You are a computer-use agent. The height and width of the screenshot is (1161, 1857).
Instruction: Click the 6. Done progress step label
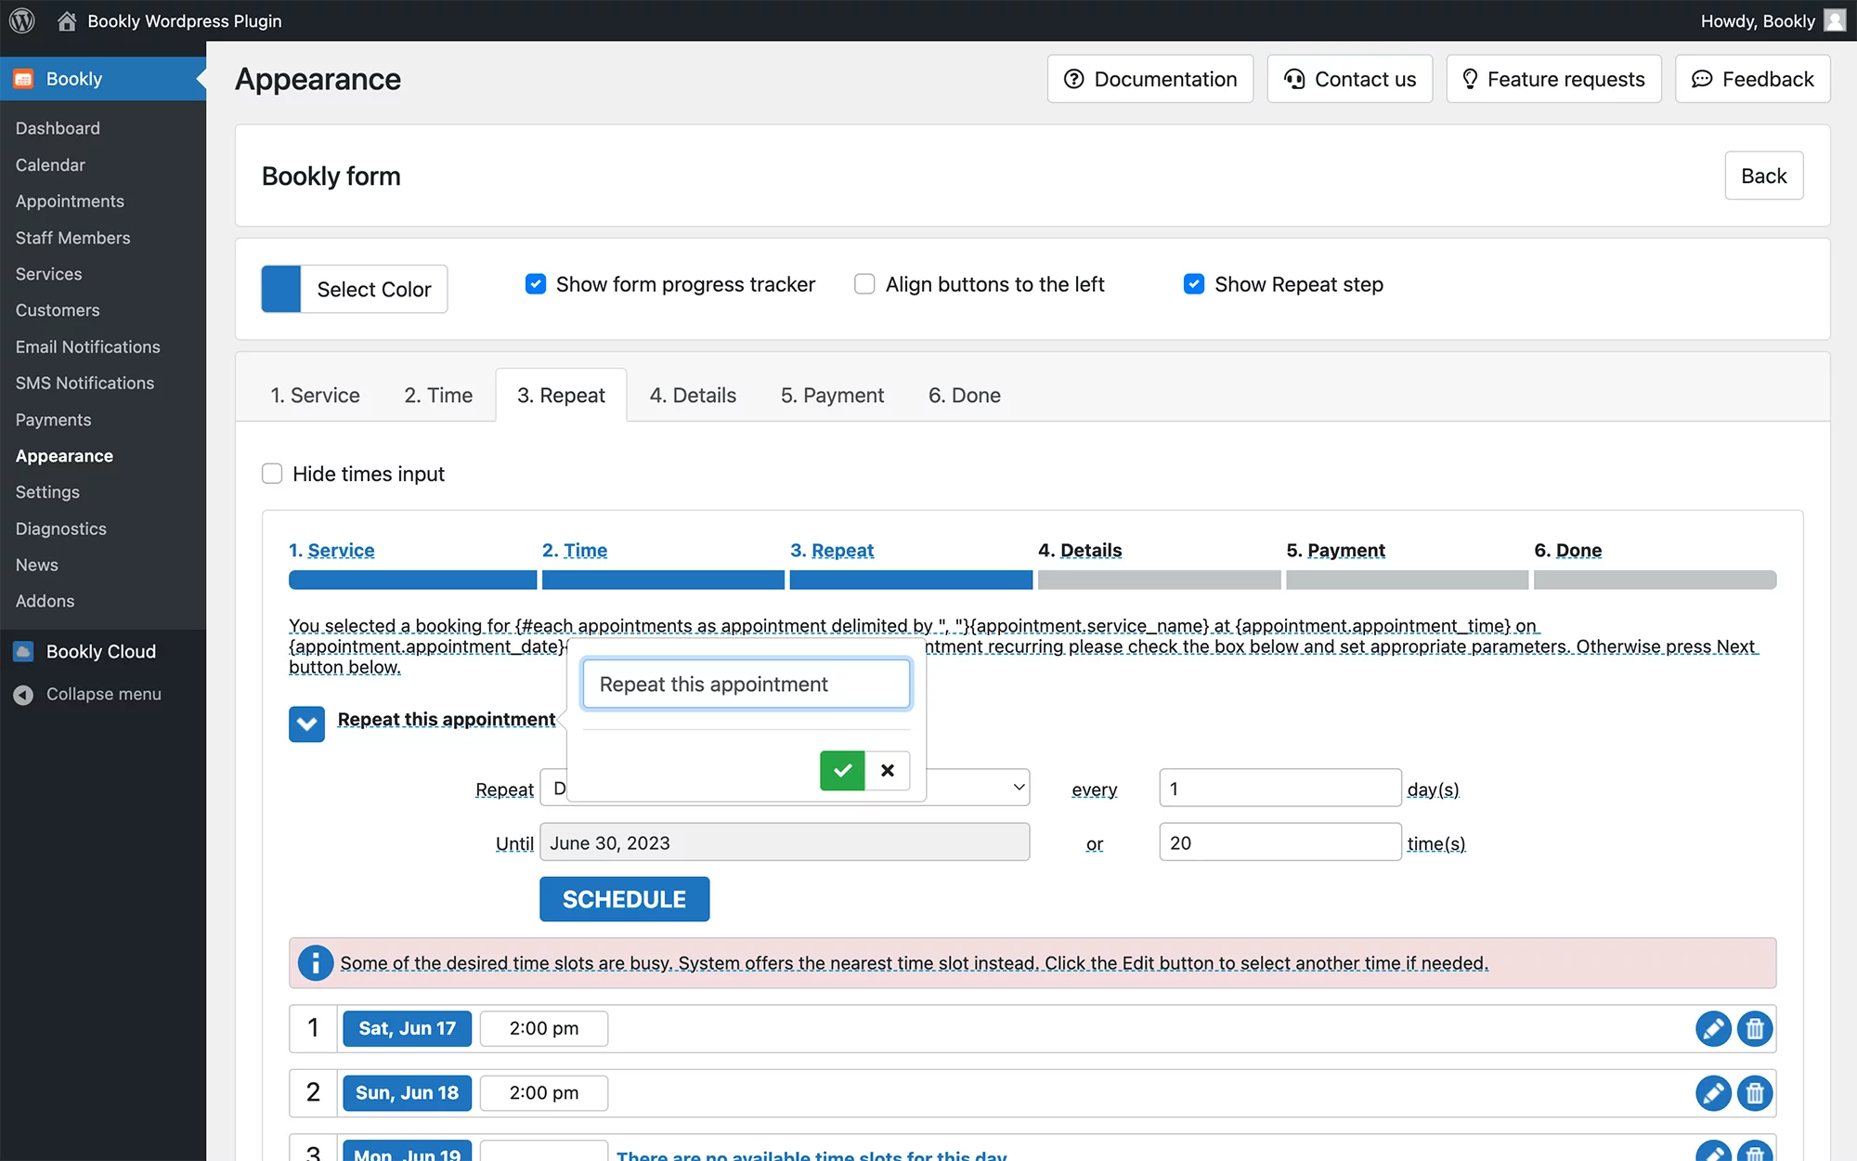1568,550
